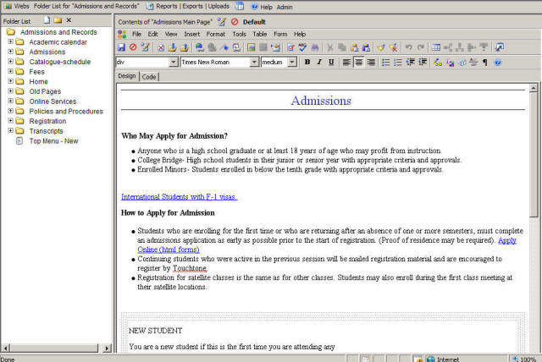Expand the Online Services folder

point(11,101)
